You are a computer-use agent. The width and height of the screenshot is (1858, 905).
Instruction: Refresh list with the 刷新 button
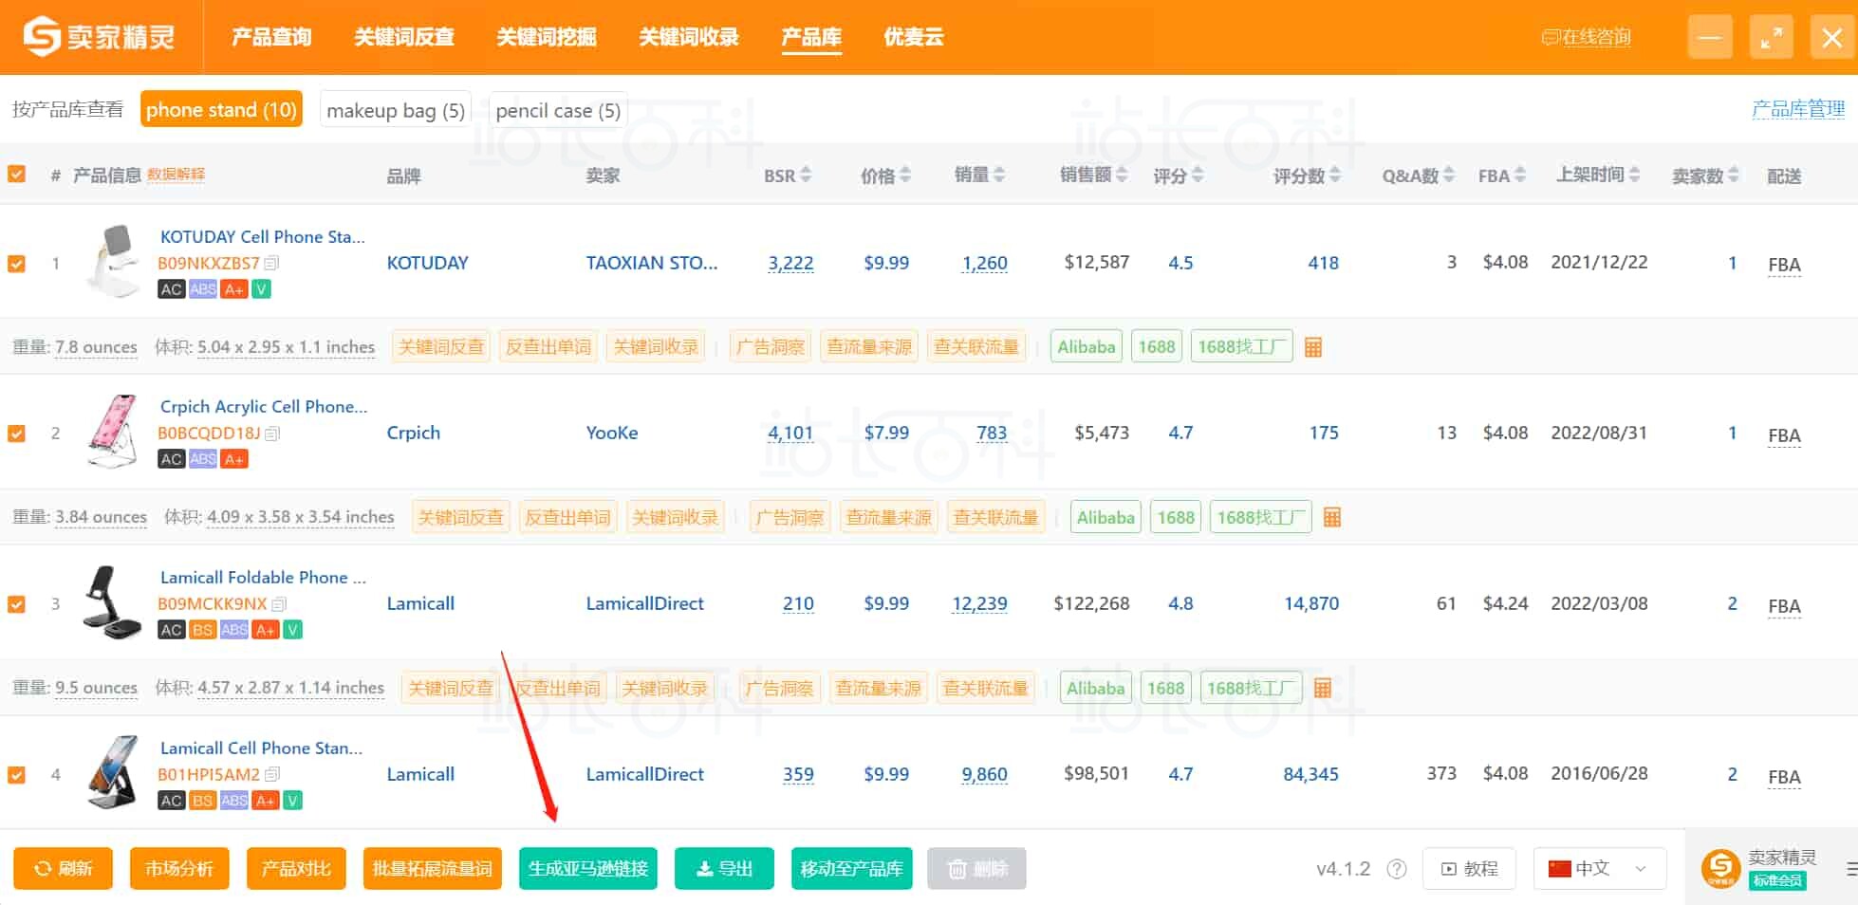click(x=63, y=868)
